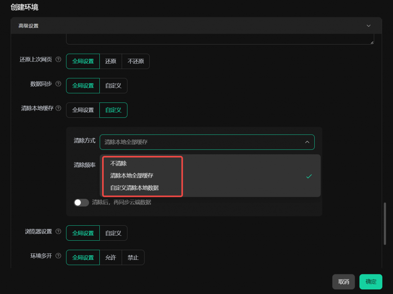Screen dimensions: 393x294
Task: Click the 确定 button
Action: [371, 282]
